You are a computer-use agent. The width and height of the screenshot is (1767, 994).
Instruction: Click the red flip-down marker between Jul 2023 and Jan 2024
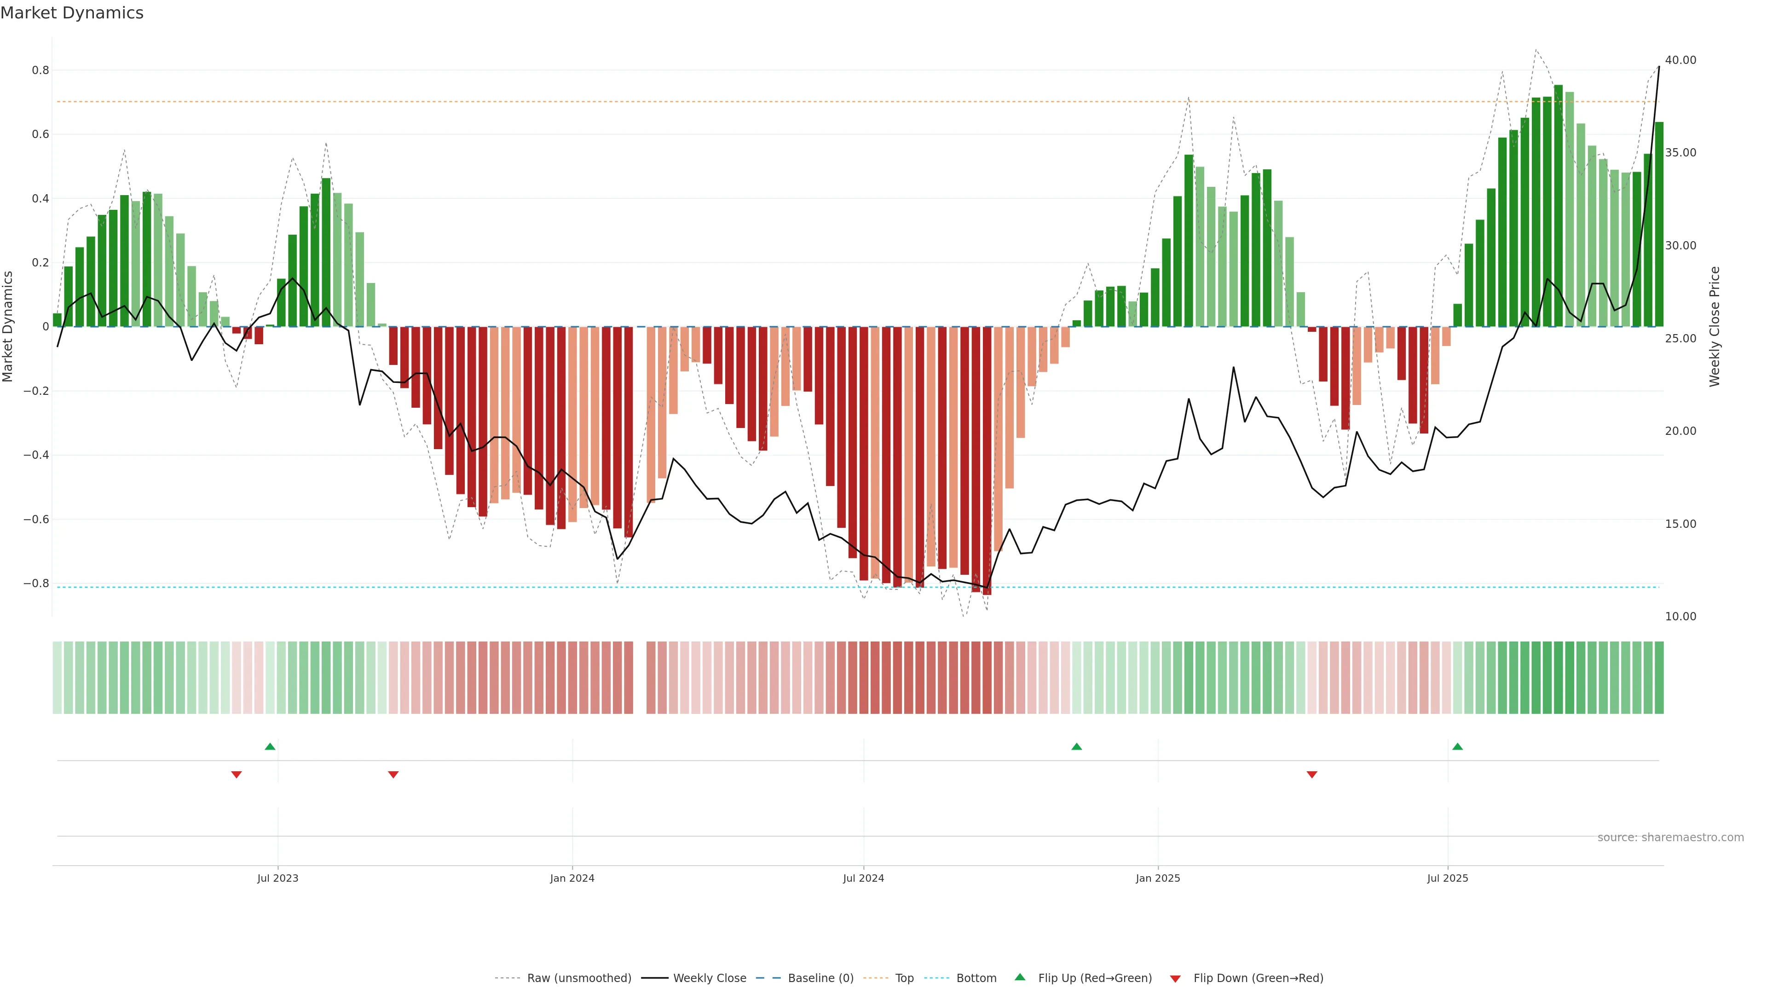click(393, 774)
